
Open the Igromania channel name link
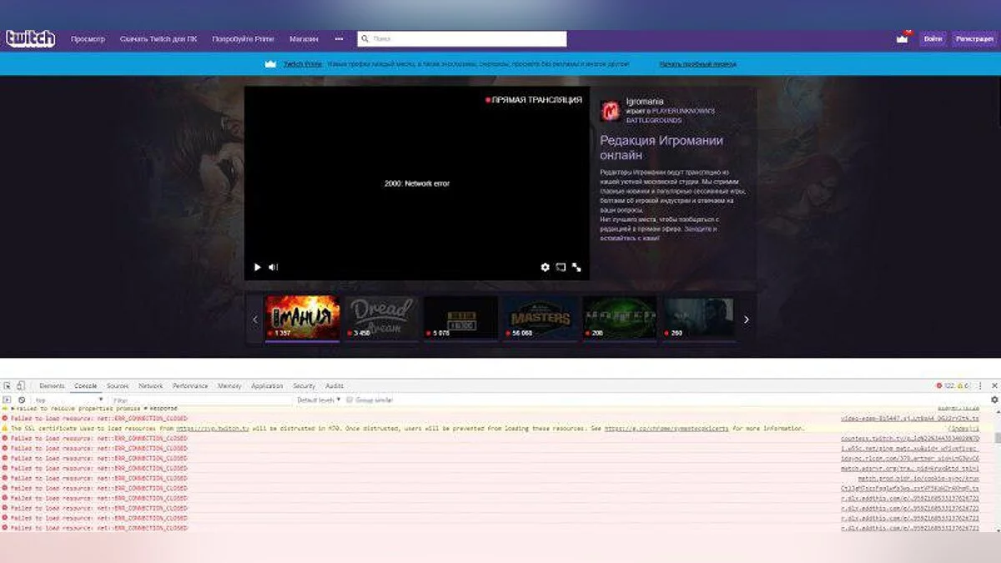tap(645, 101)
